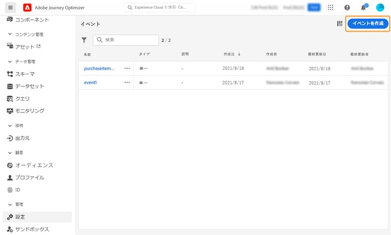Screen dimensions: 391x235
Task: Open the app switcher grid
Action: click(331, 7)
